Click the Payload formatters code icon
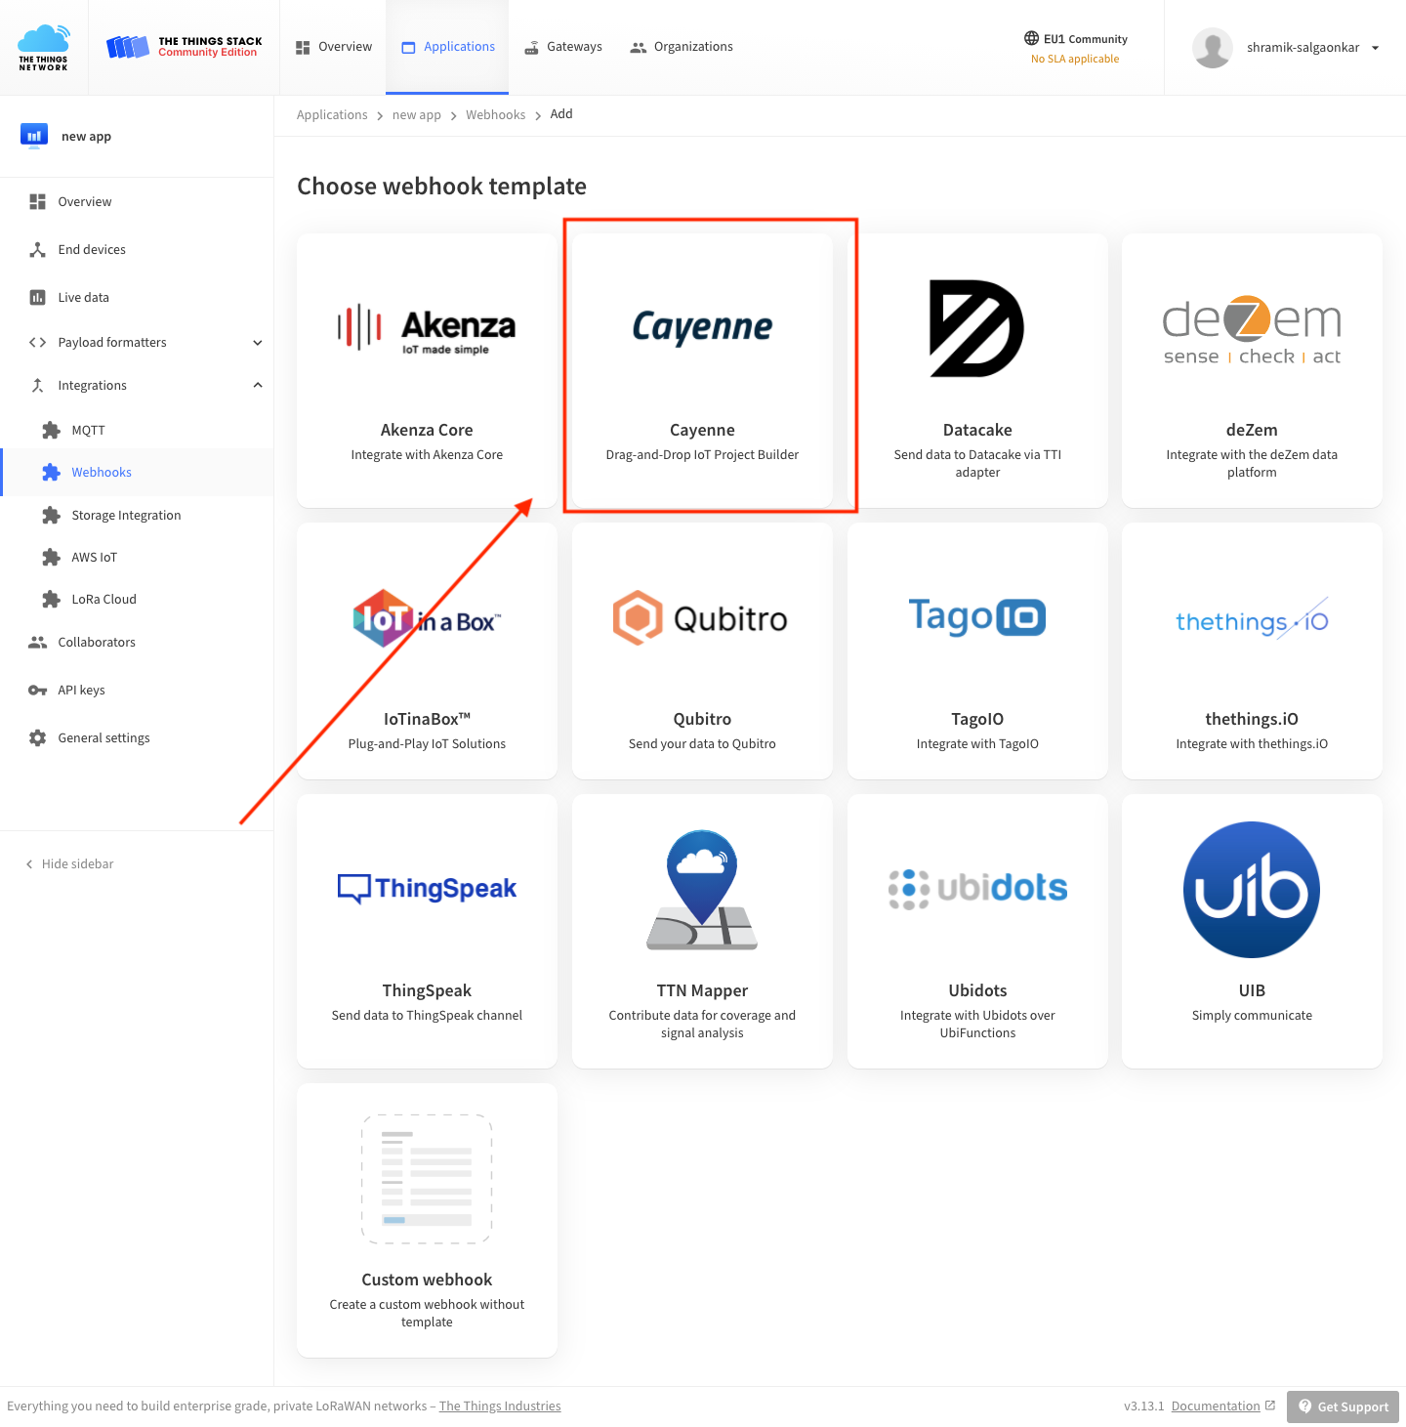1406x1427 pixels. [37, 343]
